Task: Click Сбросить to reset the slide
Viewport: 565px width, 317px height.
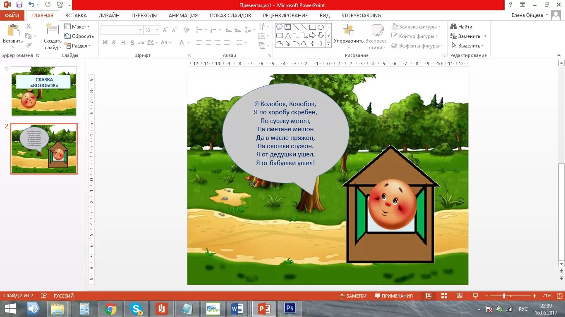Action: pos(79,36)
